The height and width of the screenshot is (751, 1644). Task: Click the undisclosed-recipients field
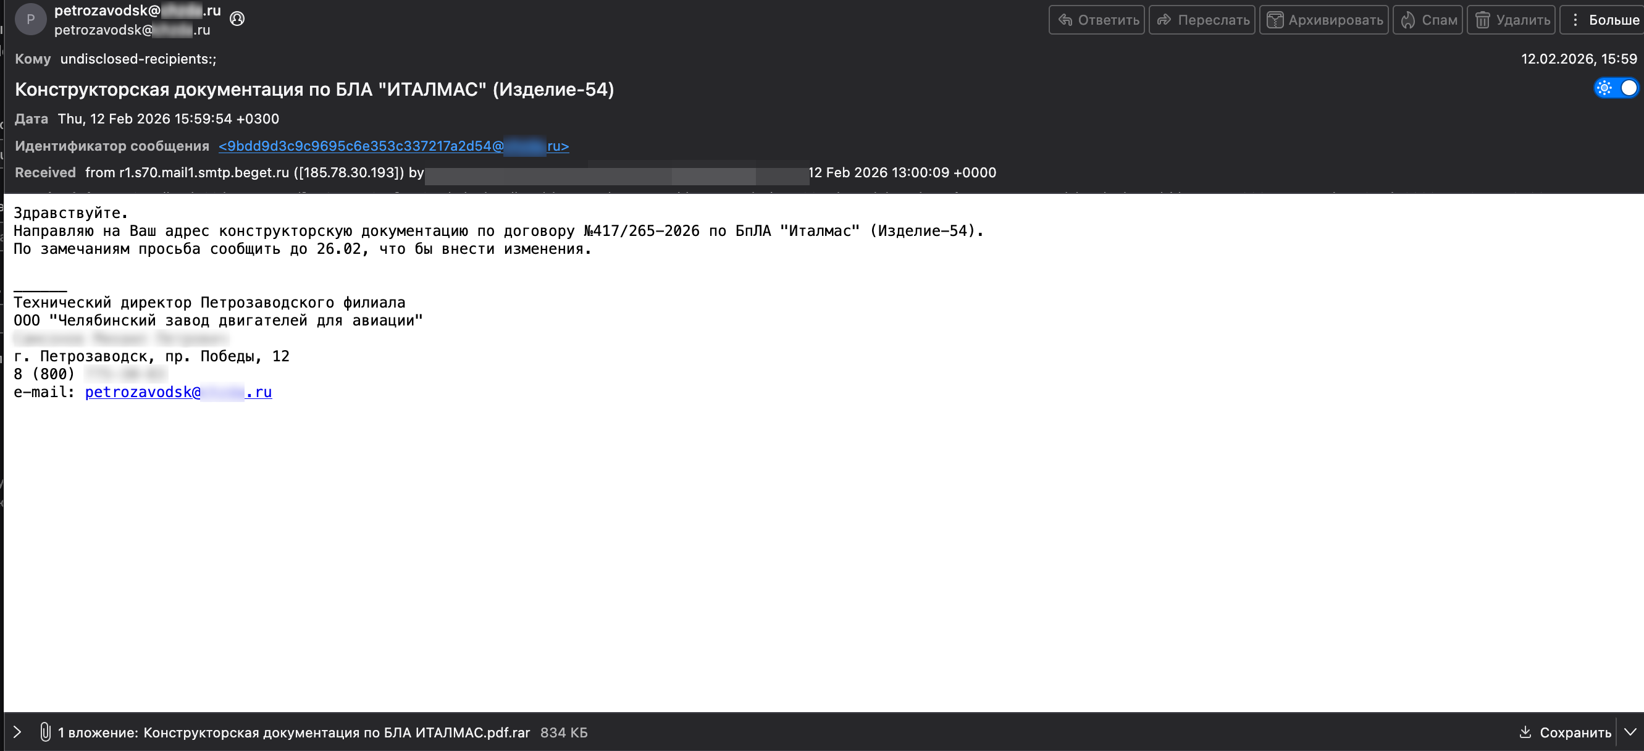(138, 59)
